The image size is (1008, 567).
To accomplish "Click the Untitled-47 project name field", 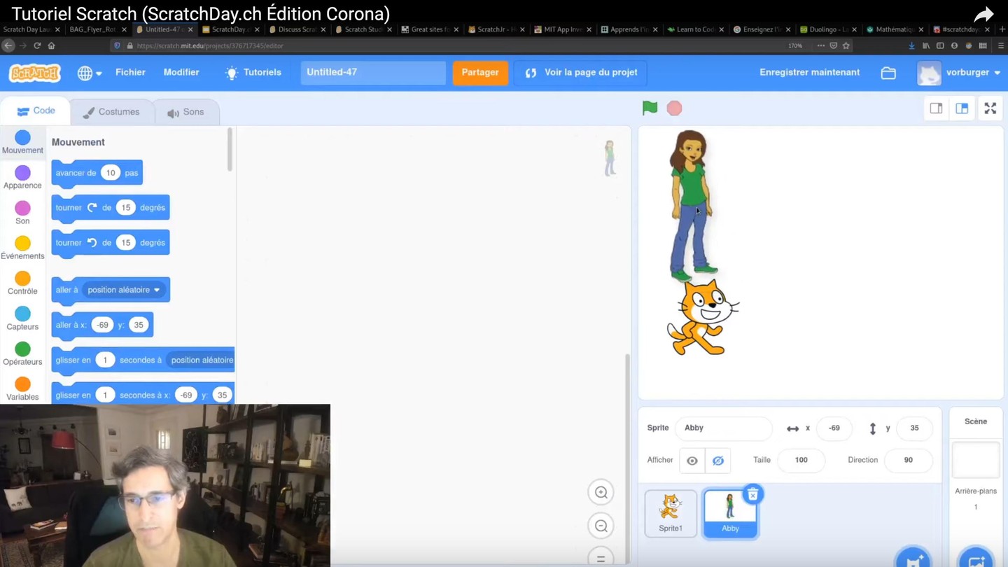I will [x=372, y=72].
